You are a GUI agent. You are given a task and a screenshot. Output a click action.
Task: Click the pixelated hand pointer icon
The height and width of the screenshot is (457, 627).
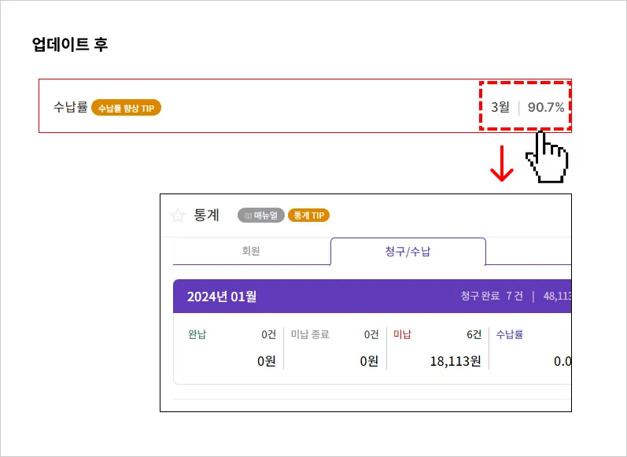click(x=547, y=157)
